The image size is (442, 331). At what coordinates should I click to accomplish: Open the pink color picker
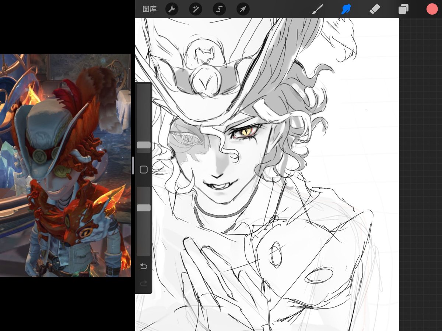point(432,9)
